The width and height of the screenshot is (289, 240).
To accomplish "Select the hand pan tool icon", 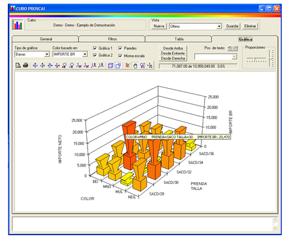I will [135, 66].
